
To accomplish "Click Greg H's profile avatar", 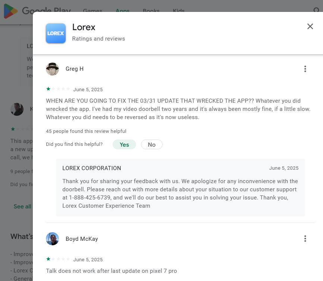I will [x=52, y=69].
